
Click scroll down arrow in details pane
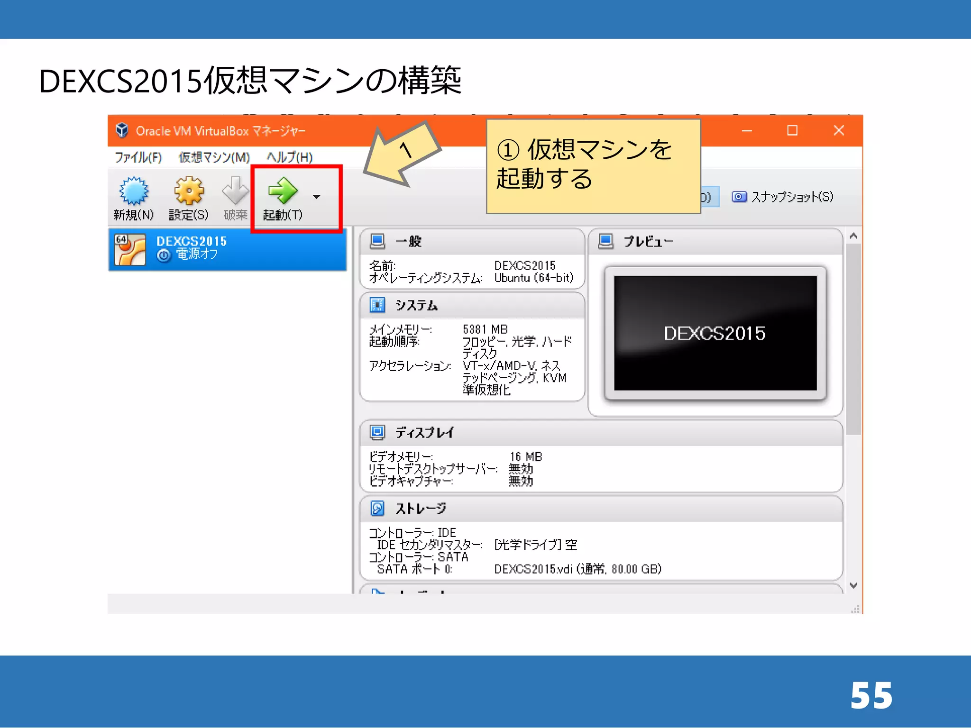tap(853, 585)
